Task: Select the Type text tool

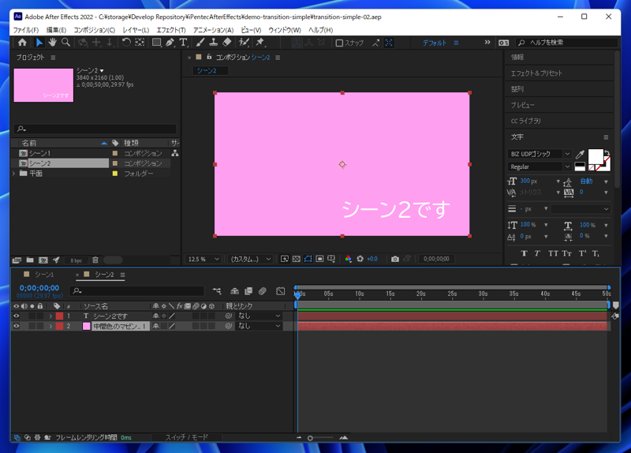Action: click(183, 43)
